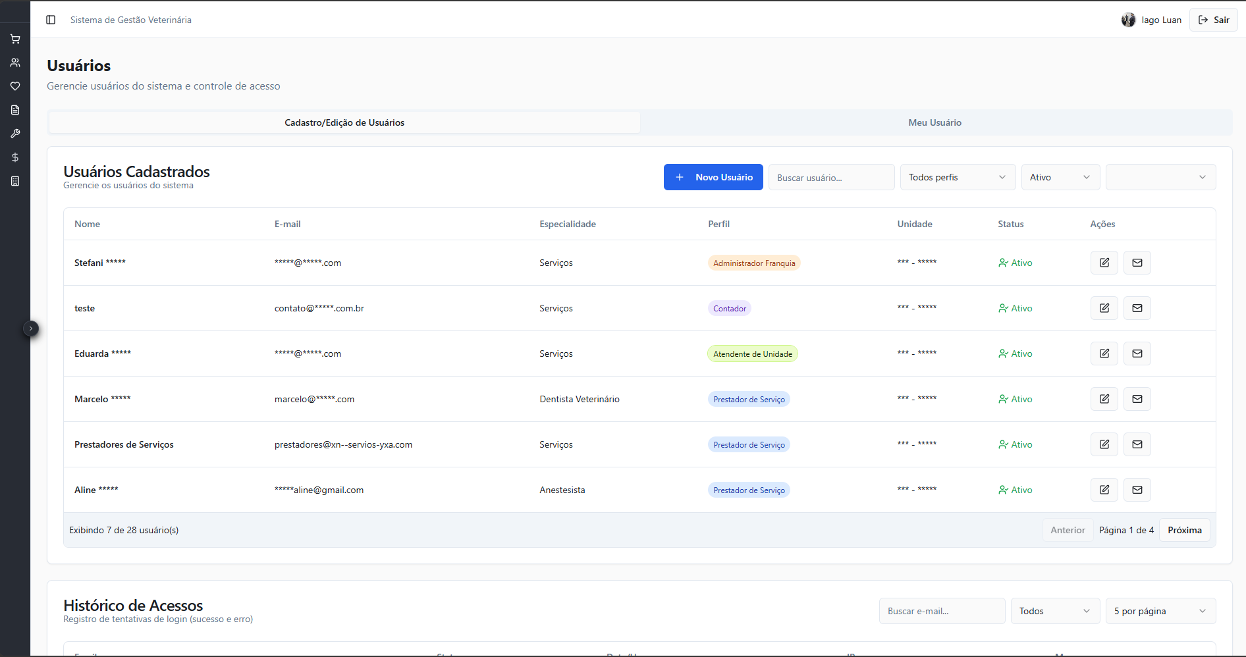Viewport: 1246px width, 657px height.
Task: Click Aline's Ativo status
Action: (x=1016, y=490)
